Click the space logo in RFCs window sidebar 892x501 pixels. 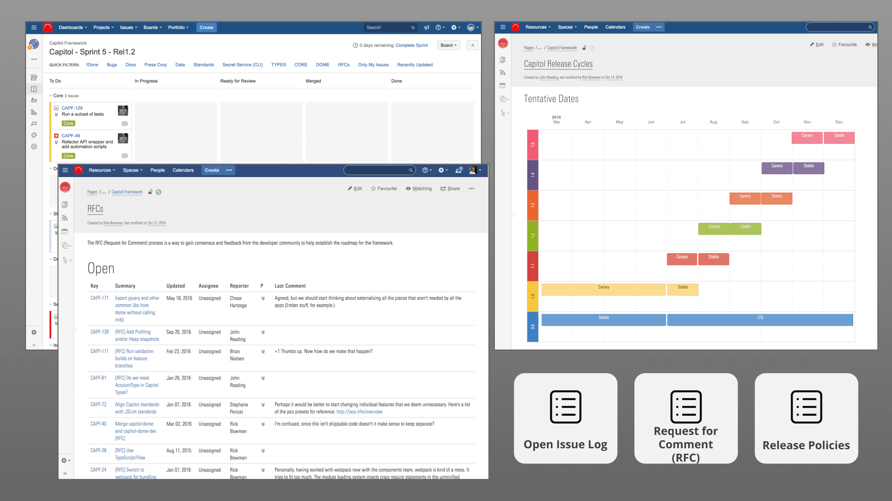(65, 187)
